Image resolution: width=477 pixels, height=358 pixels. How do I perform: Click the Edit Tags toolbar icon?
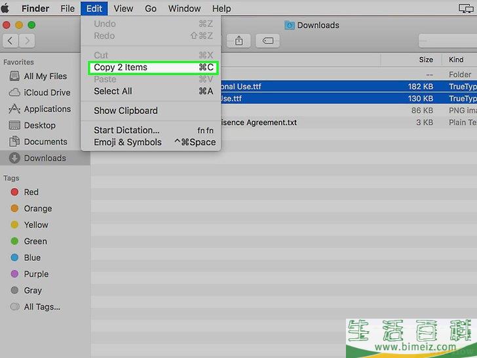[267, 41]
